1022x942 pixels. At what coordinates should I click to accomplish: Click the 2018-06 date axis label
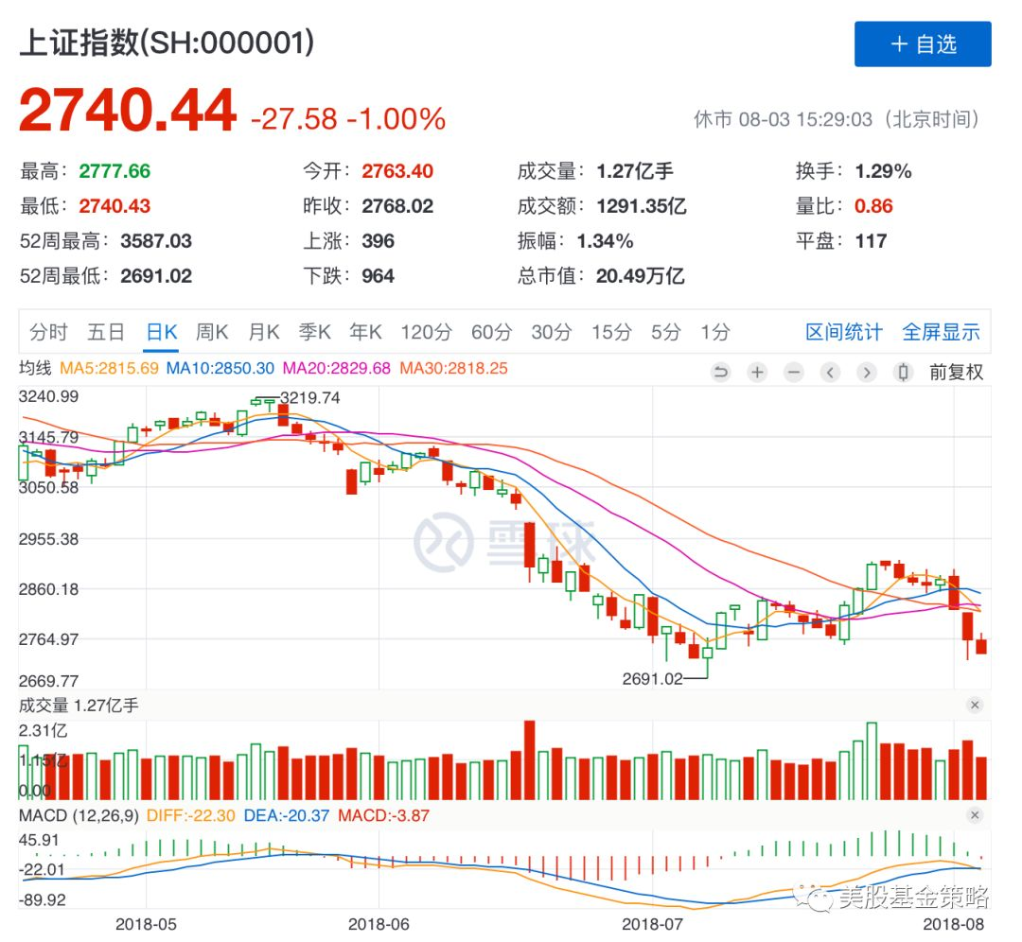pos(379,924)
